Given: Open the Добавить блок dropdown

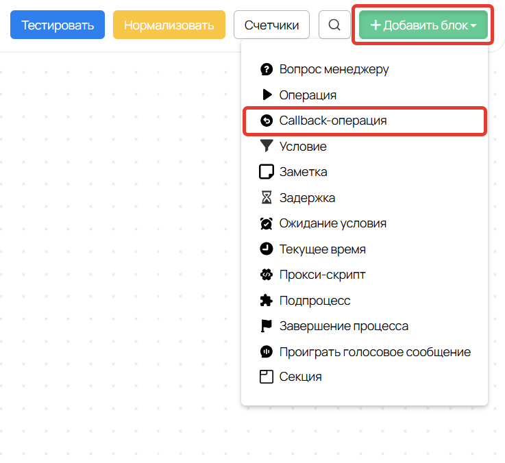Looking at the screenshot, I should pos(423,25).
